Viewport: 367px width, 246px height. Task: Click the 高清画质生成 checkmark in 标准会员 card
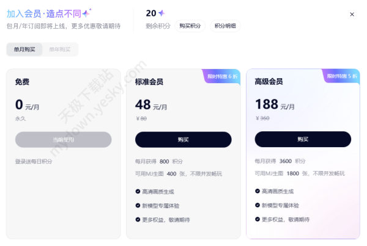tap(138, 192)
